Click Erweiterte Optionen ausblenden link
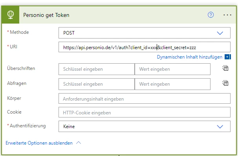The image size is (238, 156). point(39,143)
